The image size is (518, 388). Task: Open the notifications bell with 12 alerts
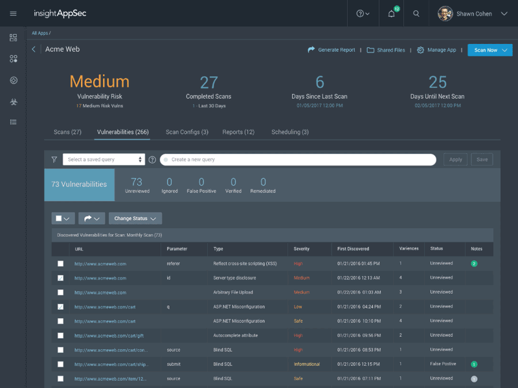click(x=391, y=13)
